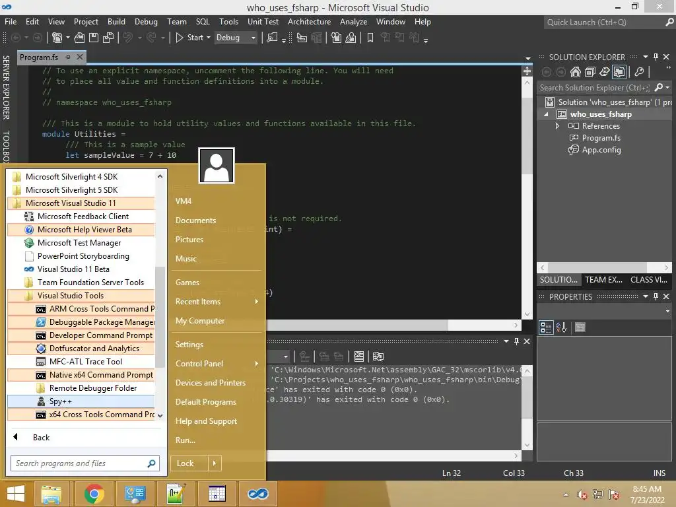Click the Lock button in Start menu
This screenshot has width=676, height=507.
click(189, 463)
